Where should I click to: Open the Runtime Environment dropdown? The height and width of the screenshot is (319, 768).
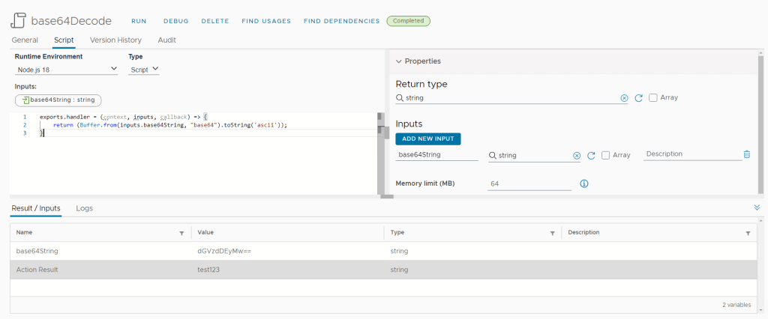(67, 70)
